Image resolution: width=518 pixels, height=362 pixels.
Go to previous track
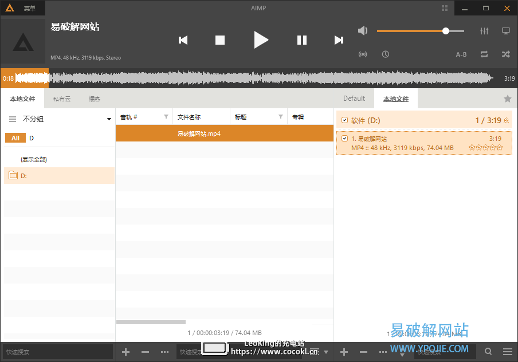(183, 40)
